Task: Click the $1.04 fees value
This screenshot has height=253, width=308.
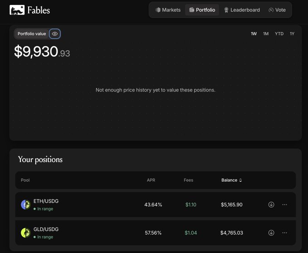Action: point(191,233)
